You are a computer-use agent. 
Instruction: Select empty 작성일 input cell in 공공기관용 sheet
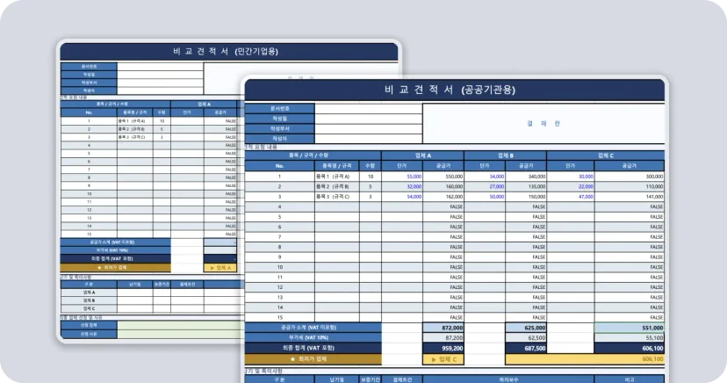[369, 119]
